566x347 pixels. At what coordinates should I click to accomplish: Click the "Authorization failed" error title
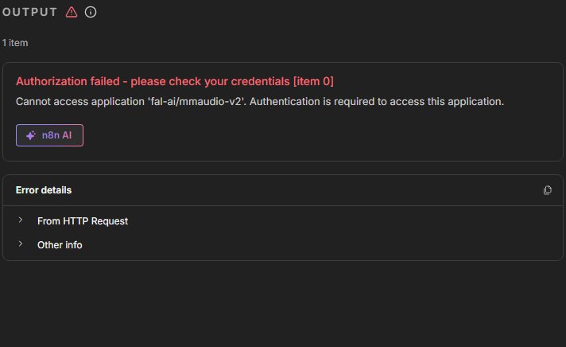tap(70, 81)
